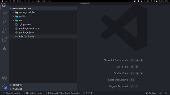Image resolution: width=170 pixels, height=95 pixels.
Task: Click the feedback icon in status bar
Action: 160,93
